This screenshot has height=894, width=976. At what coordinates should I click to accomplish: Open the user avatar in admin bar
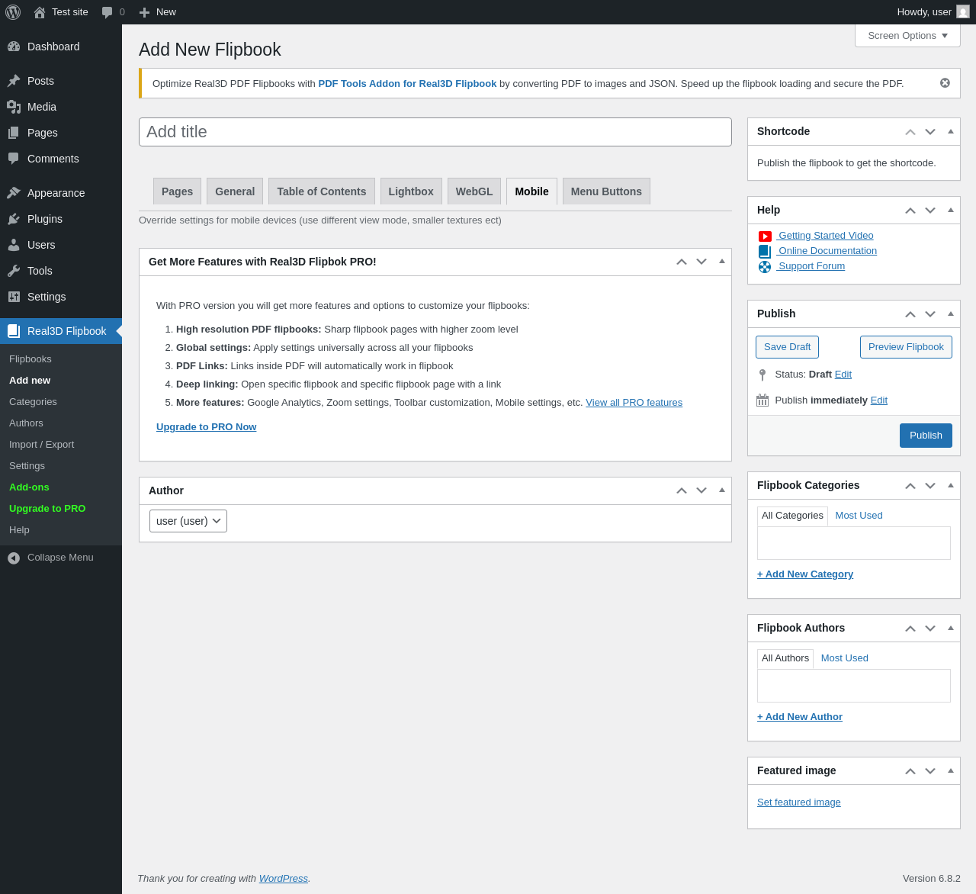963,12
